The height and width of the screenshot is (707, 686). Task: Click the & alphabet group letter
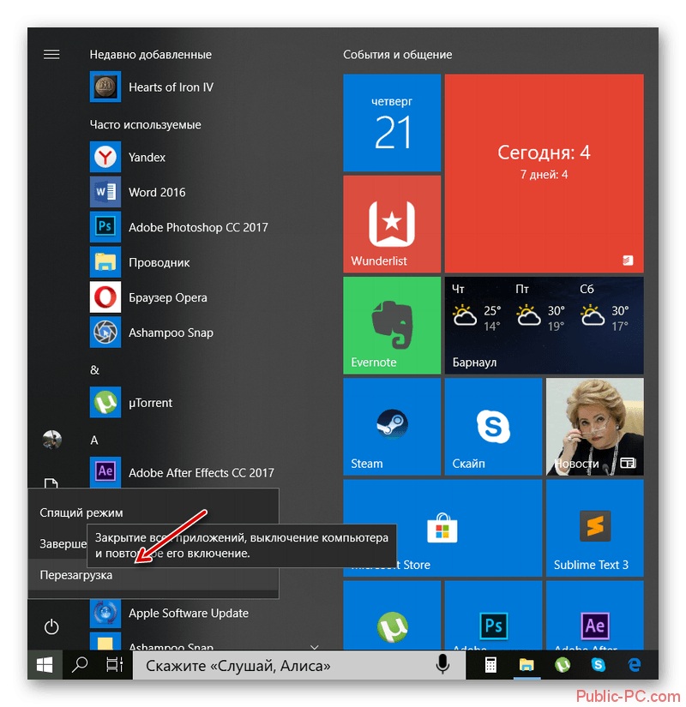pos(94,369)
